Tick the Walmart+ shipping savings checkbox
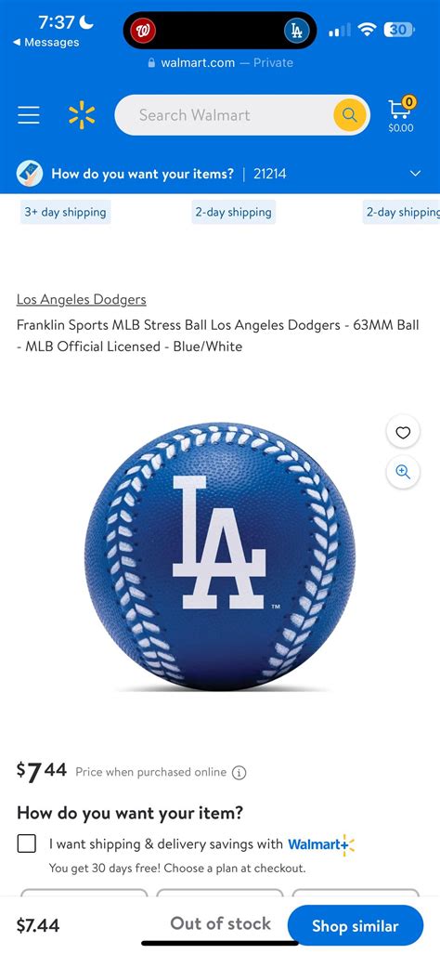Viewport: 440px width, 954px height. pos(26,843)
